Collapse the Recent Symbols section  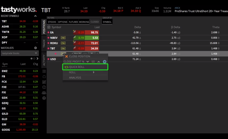[35, 16]
